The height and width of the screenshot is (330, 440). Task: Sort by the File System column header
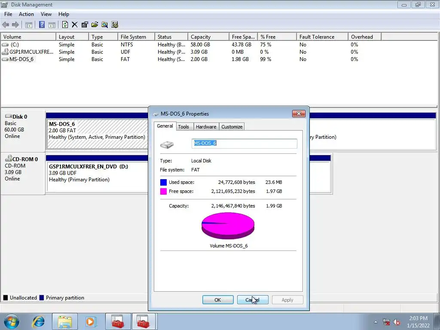click(x=136, y=37)
